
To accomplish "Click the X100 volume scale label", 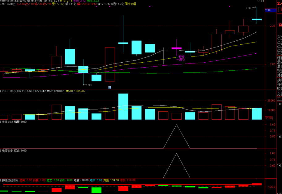I will tap(269, 118).
